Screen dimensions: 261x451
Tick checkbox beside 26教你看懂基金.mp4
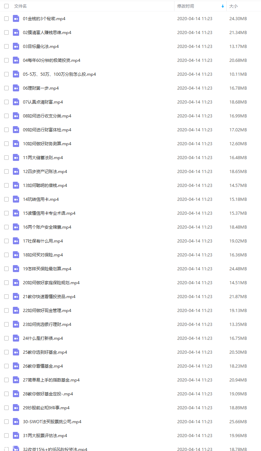coord(6,366)
